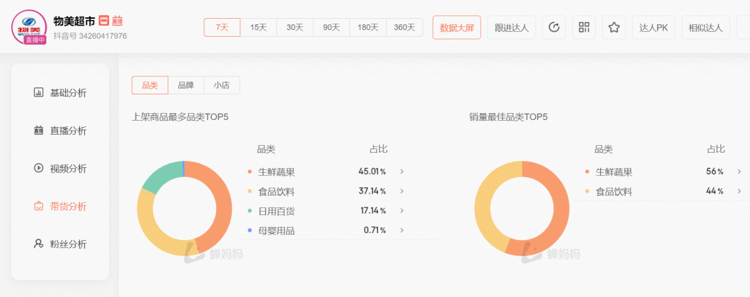Click the star favorite icon
This screenshot has height=297, width=750.
614,28
